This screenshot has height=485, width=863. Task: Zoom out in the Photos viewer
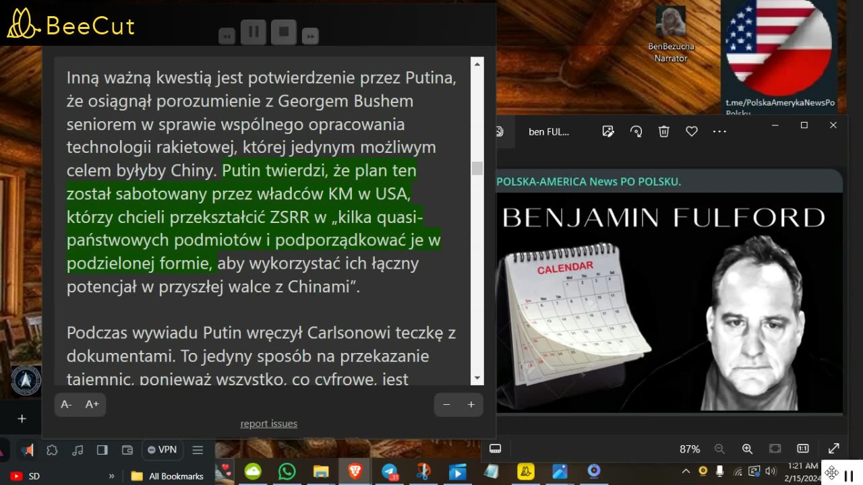point(719,449)
